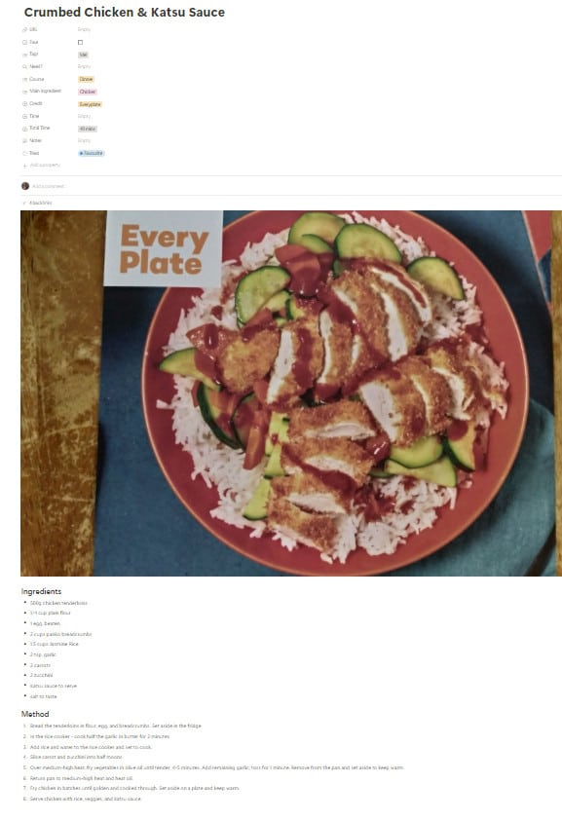The width and height of the screenshot is (562, 821).
Task: Open the Everyplate credit tag
Action: pos(90,104)
